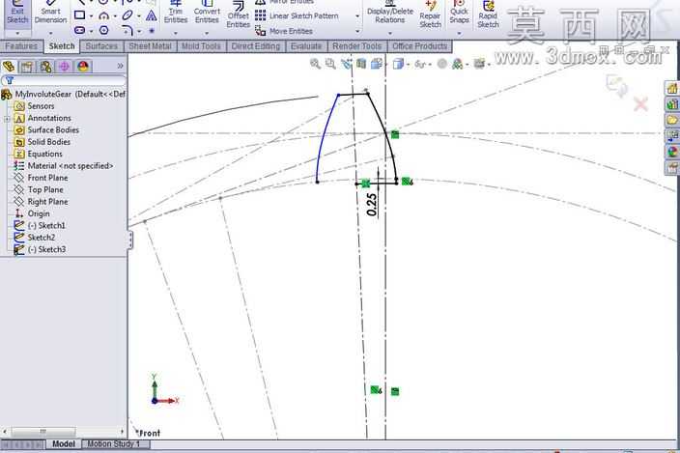Expand the fillet tool dropdown arrow
This screenshot has width=680, height=453.
139,31
